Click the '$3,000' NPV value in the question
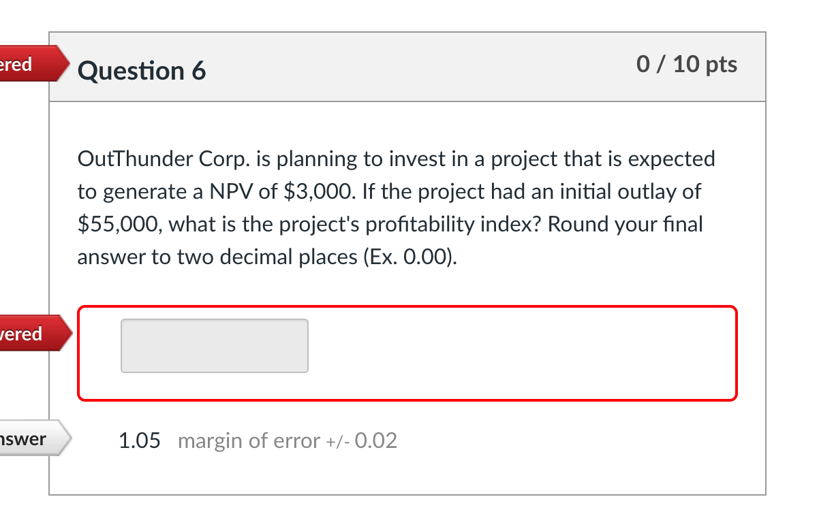The width and height of the screenshot is (819, 531). [x=318, y=191]
